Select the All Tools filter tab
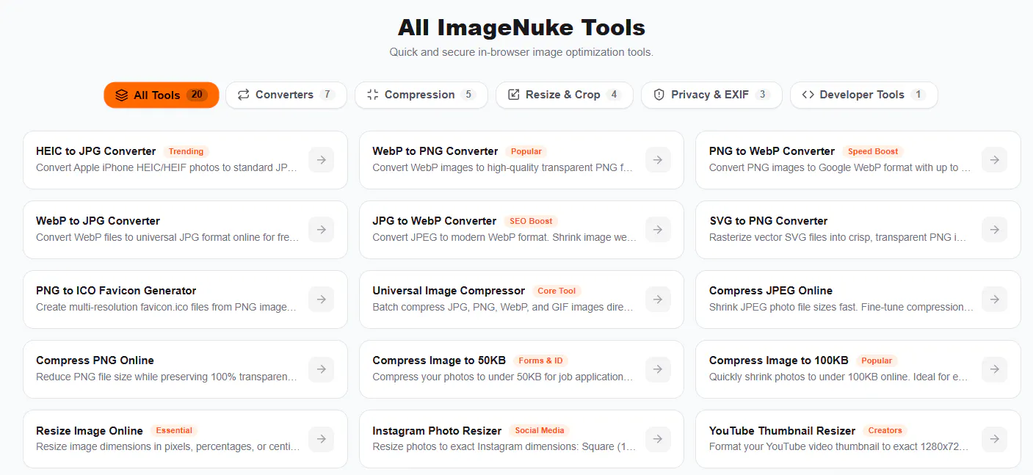 (162, 95)
